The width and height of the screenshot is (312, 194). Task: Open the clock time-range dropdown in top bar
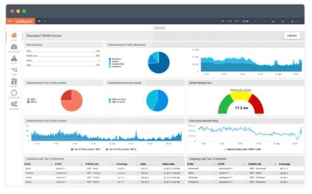pyautogui.click(x=274, y=21)
